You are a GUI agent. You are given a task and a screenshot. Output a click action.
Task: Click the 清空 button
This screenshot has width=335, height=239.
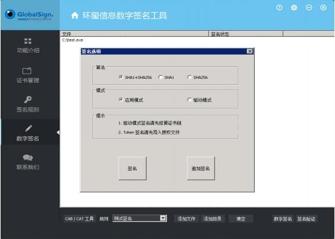point(241,219)
